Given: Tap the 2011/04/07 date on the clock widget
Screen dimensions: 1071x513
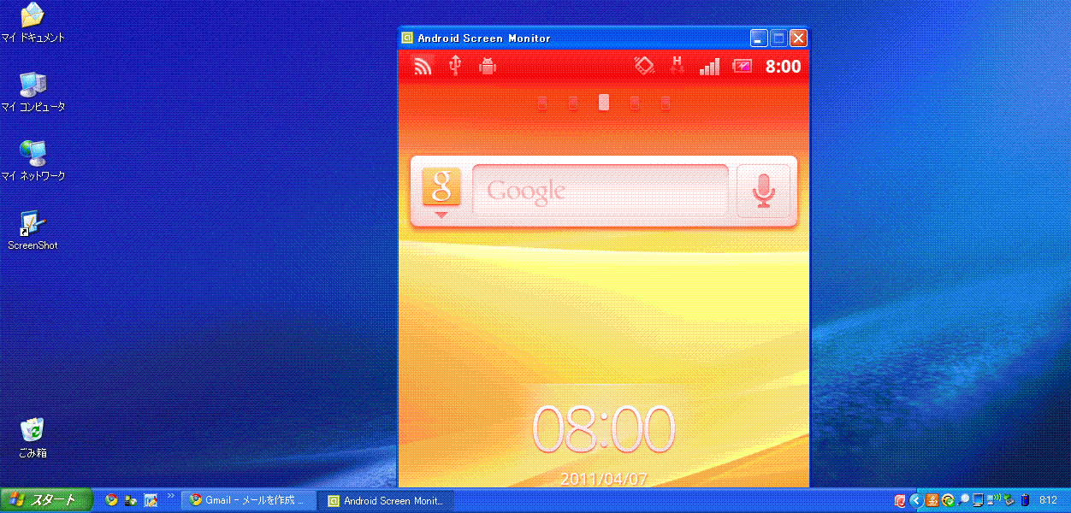Looking at the screenshot, I should (604, 479).
